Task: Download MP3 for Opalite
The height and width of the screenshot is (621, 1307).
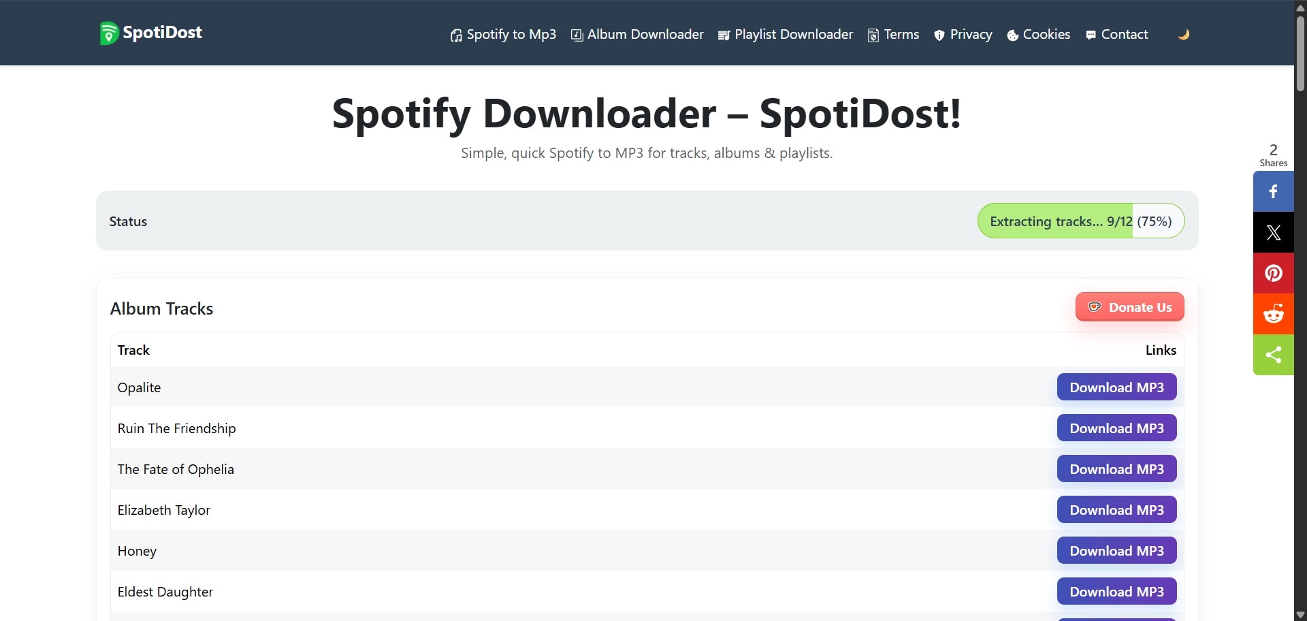Action: point(1116,387)
